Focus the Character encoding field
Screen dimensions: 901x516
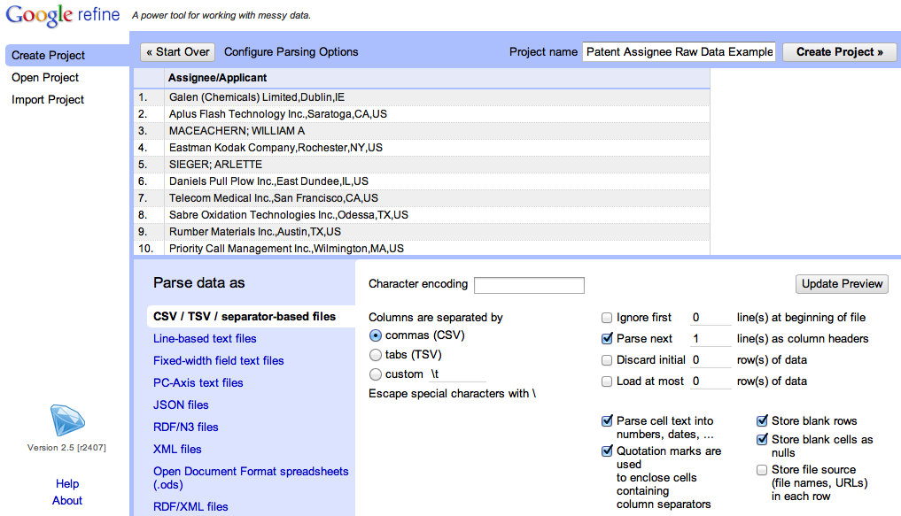[x=529, y=285]
